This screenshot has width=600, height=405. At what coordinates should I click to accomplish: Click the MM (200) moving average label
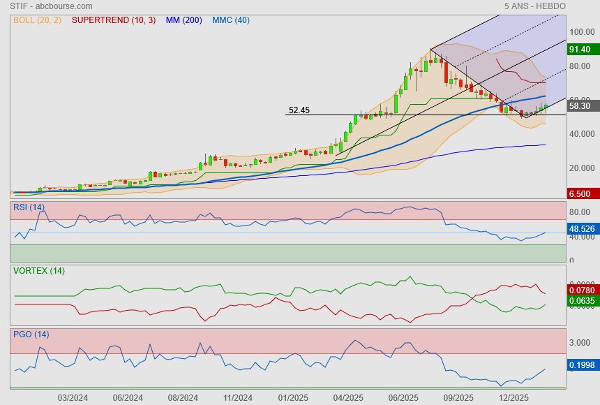pyautogui.click(x=183, y=20)
